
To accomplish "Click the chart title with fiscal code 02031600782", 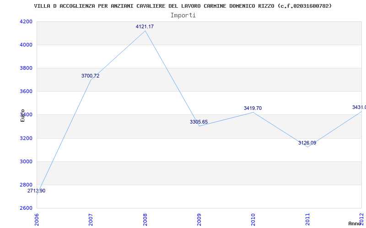I will point(183,6).
